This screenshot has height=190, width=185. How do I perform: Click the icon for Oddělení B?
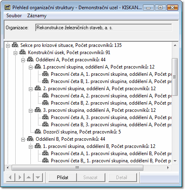click(x=30, y=139)
